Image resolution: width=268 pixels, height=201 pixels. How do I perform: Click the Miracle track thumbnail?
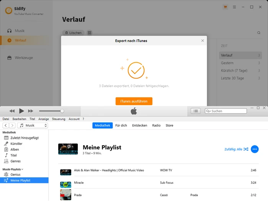point(65,185)
